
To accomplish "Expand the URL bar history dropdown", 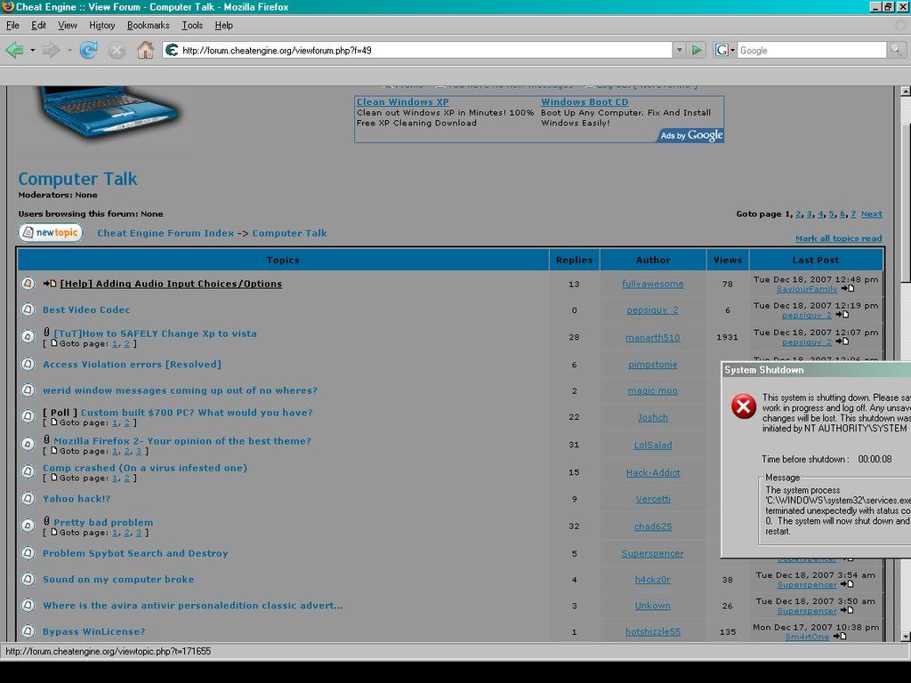I will [x=679, y=50].
